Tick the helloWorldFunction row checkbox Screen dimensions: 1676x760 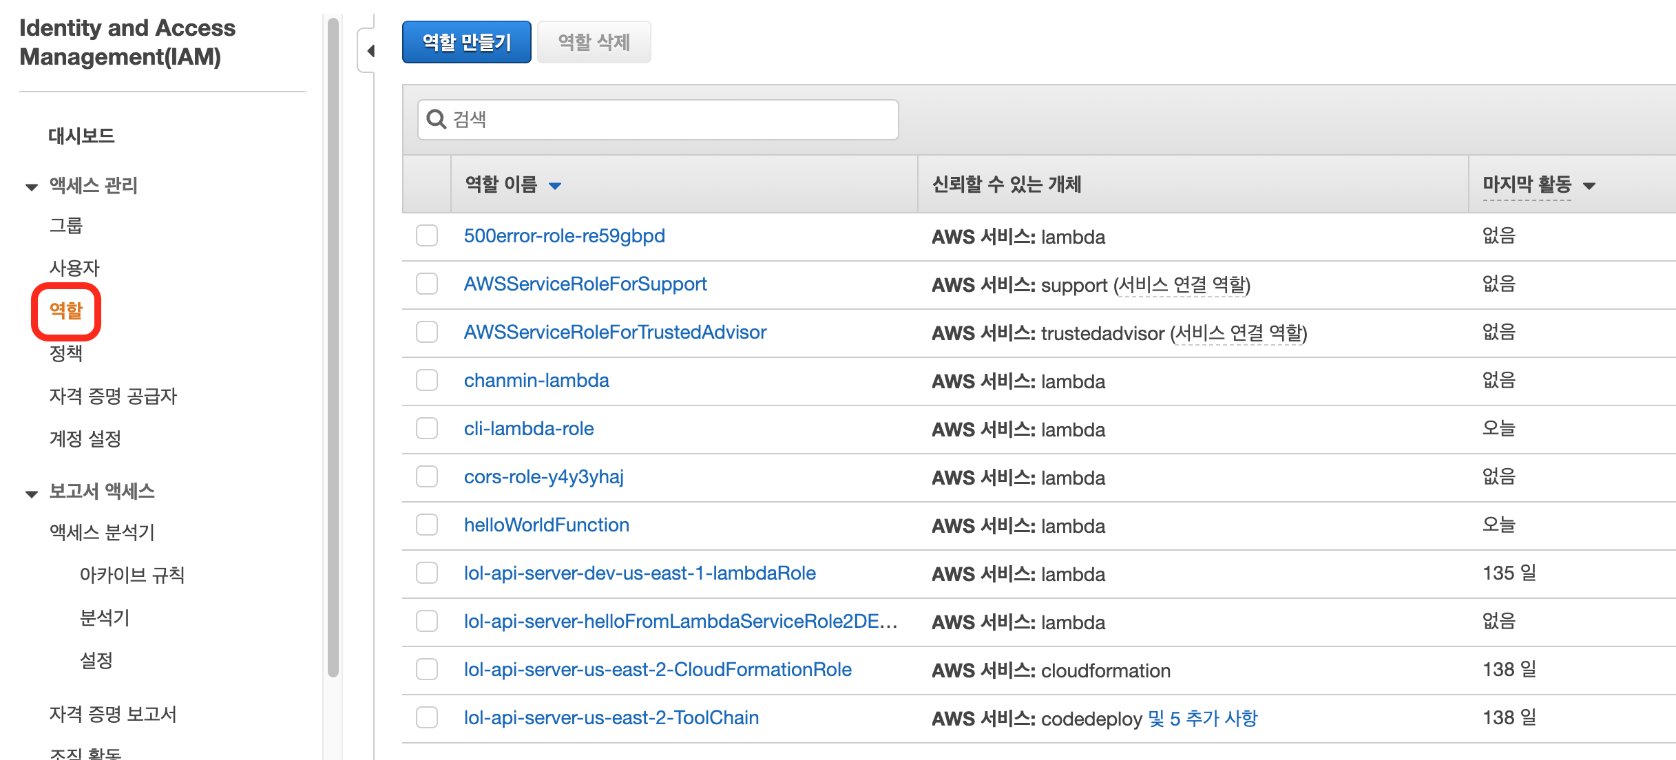pyautogui.click(x=427, y=525)
